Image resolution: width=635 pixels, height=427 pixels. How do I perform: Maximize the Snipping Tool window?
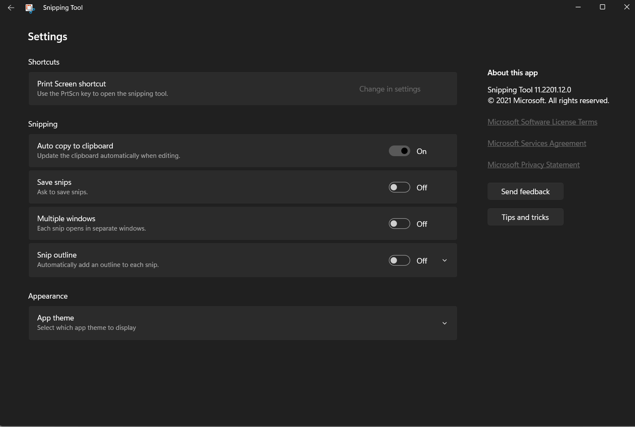(603, 7)
